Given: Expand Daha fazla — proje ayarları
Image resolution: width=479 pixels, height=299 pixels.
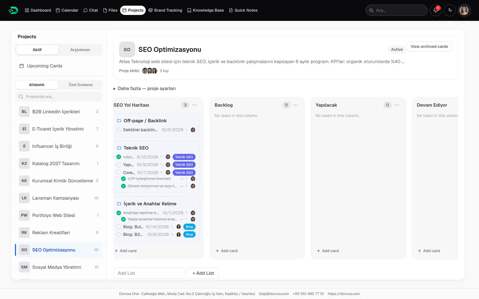Looking at the screenshot, I should pos(144,89).
